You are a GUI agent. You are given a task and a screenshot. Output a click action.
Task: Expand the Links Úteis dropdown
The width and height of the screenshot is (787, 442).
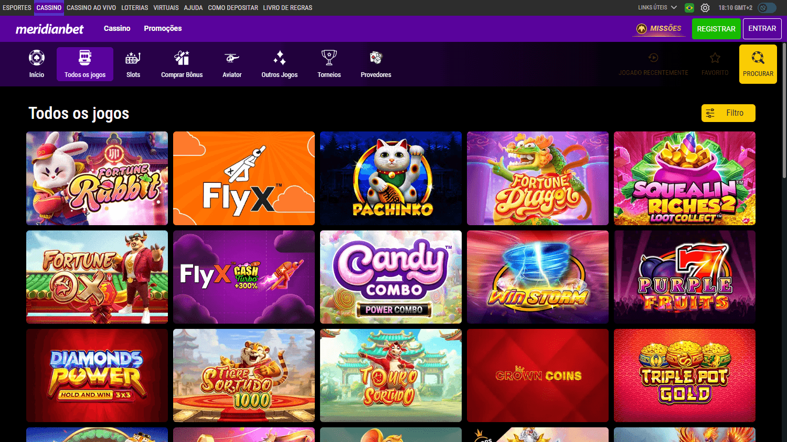[657, 8]
